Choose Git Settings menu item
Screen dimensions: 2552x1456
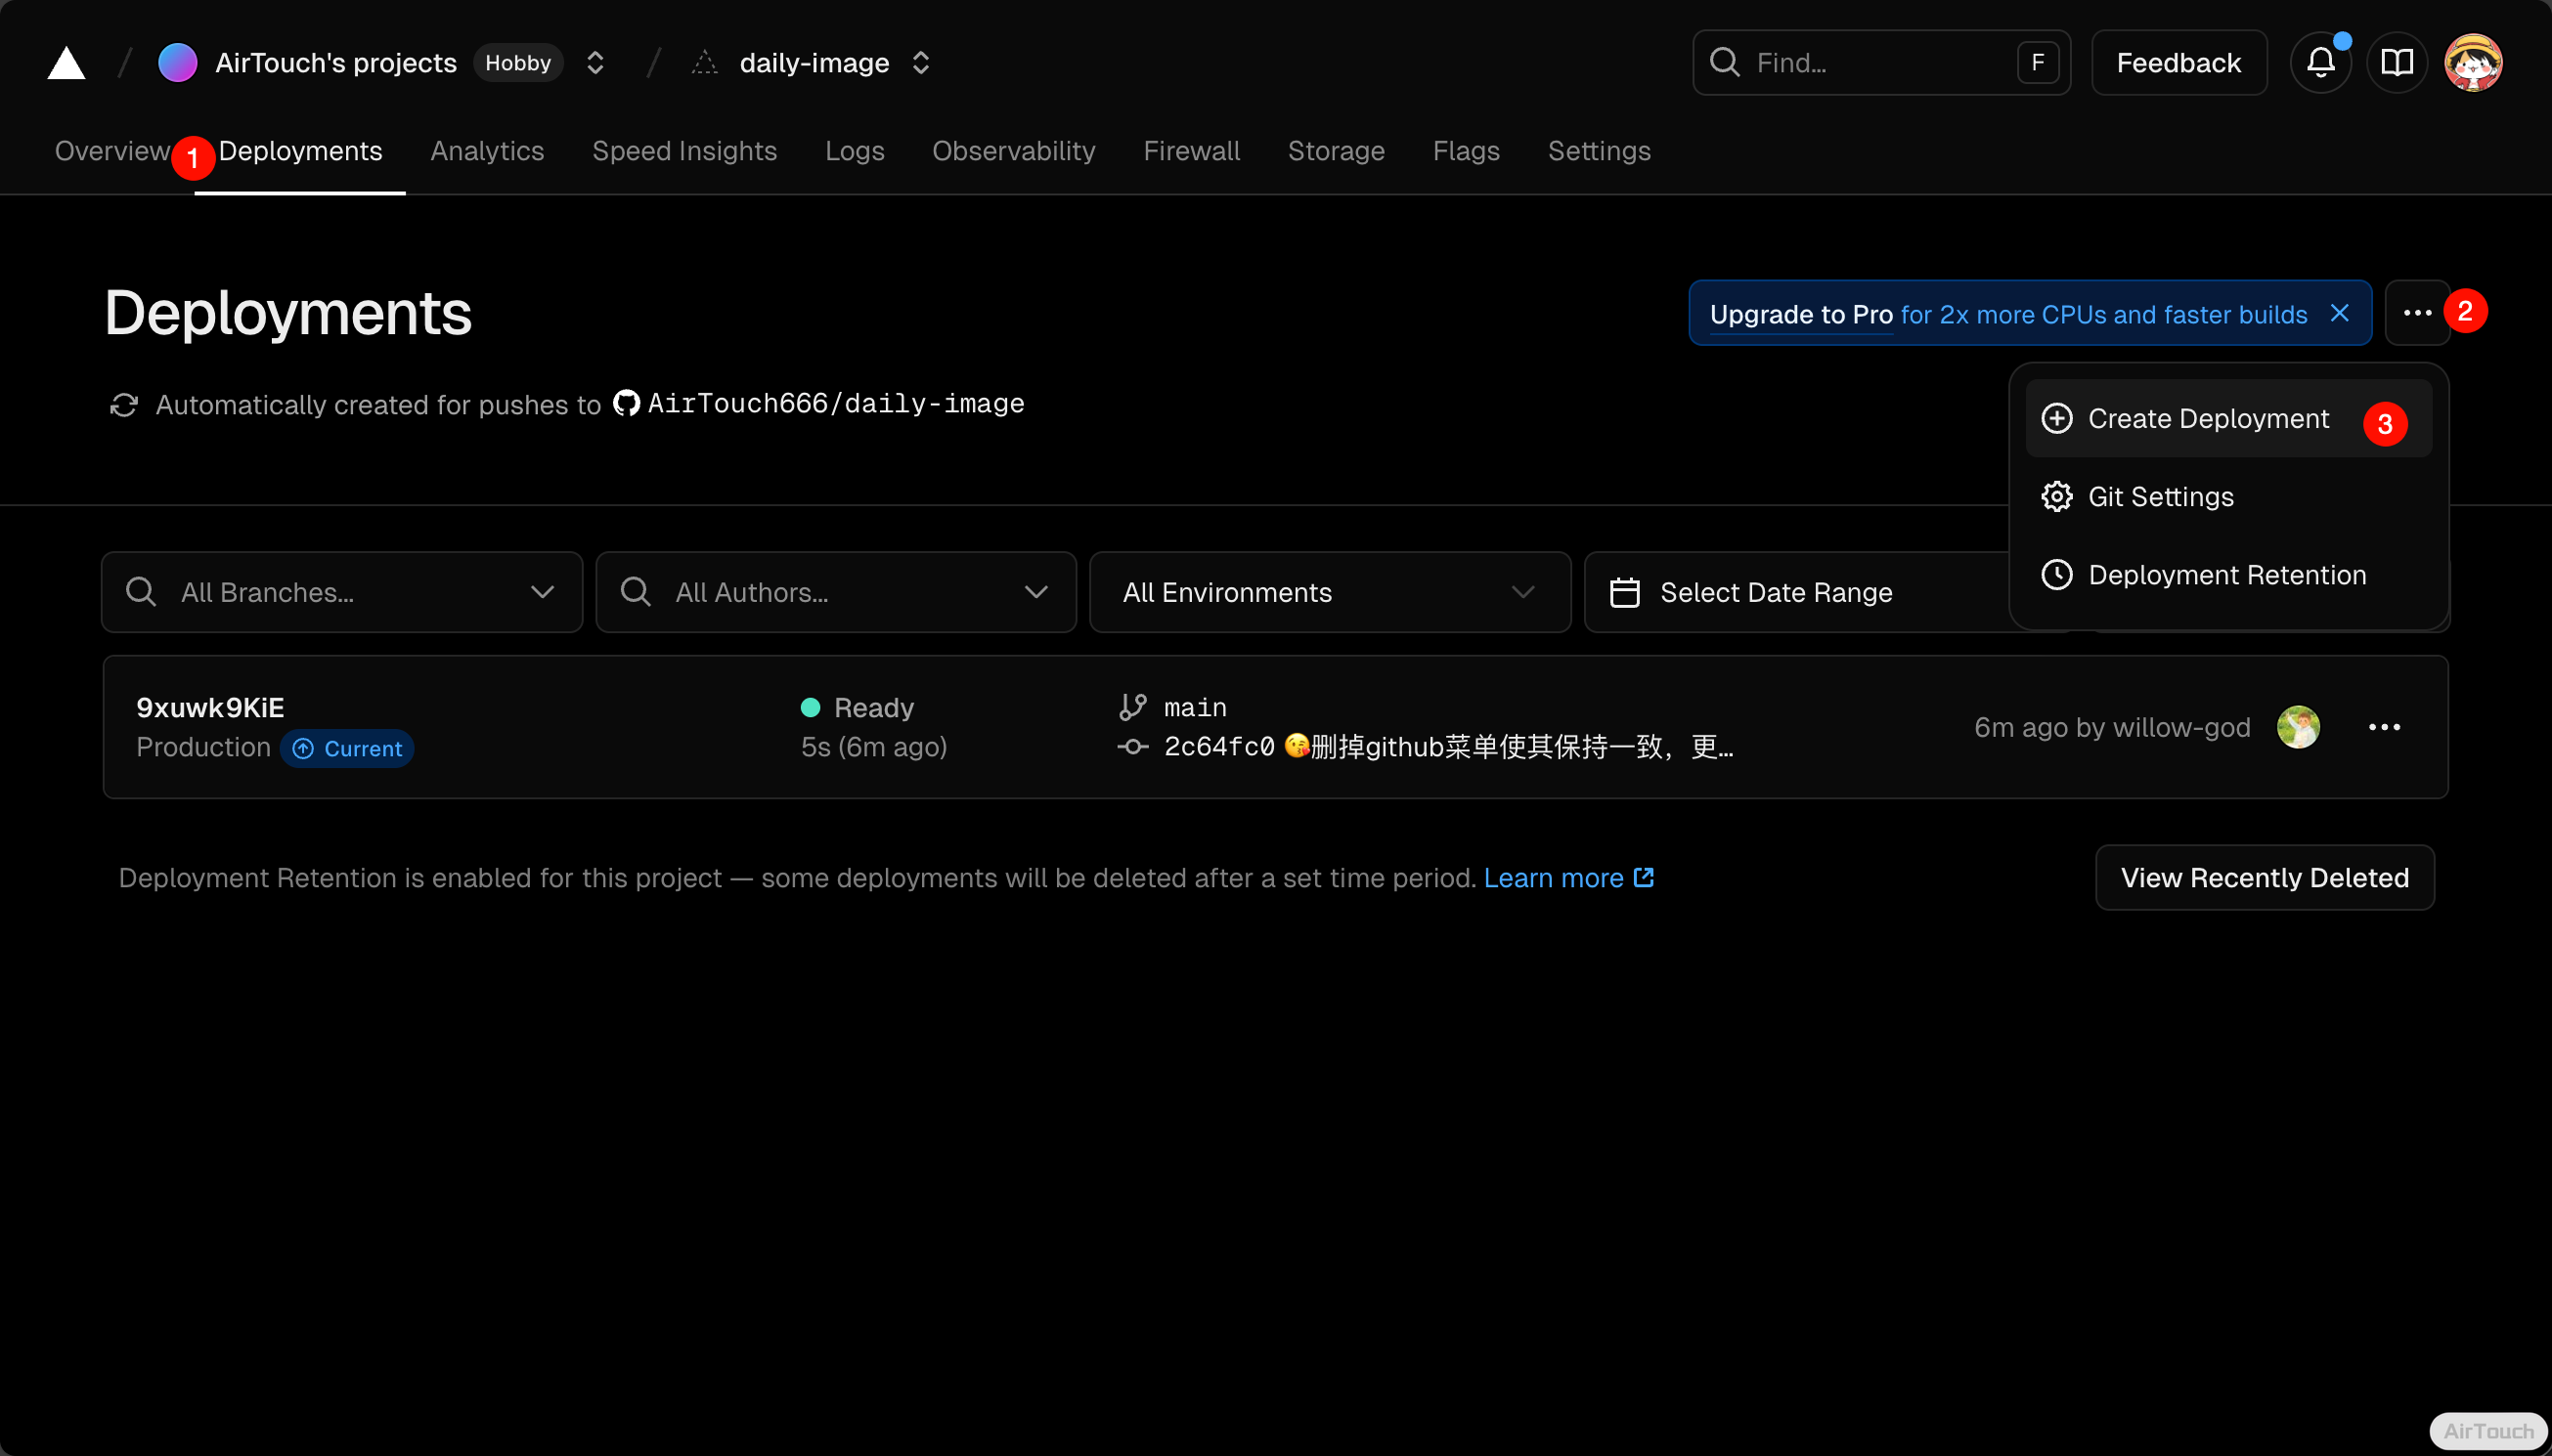pyautogui.click(x=2160, y=497)
